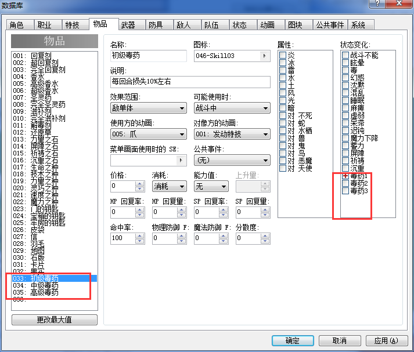The height and width of the screenshot is (352, 414).
Task: Open the menu SE picker arrow
Action: tap(181, 160)
